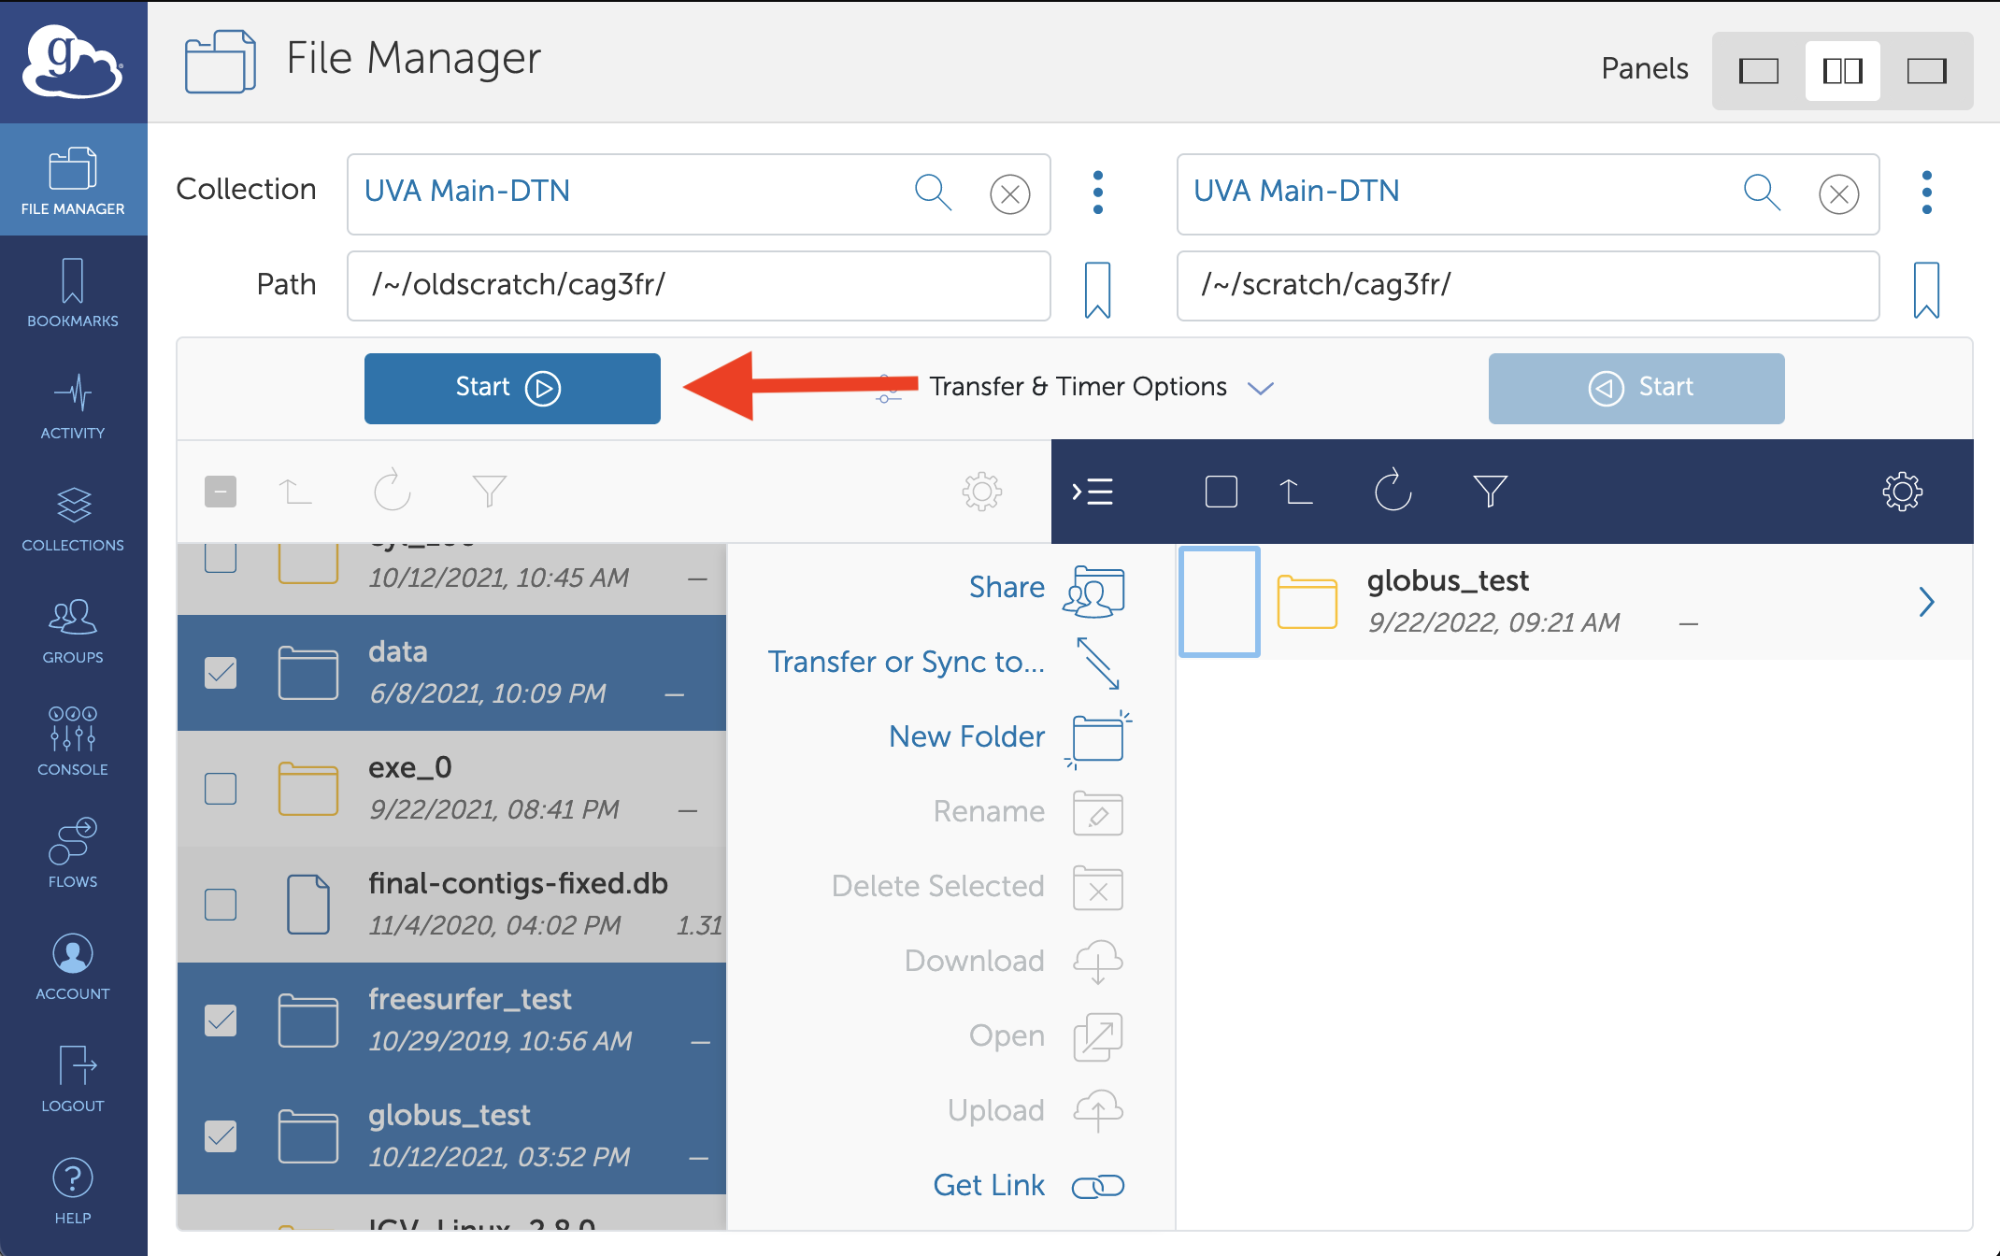Clear the left UVA Main-DTN collection
Viewport: 2000px width, 1256px height.
coord(1009,193)
